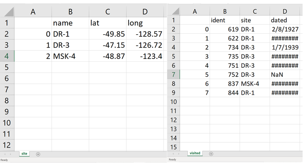The height and width of the screenshot is (163, 306).
Task: Select column C header in site sheet
Action: (x=108, y=12)
